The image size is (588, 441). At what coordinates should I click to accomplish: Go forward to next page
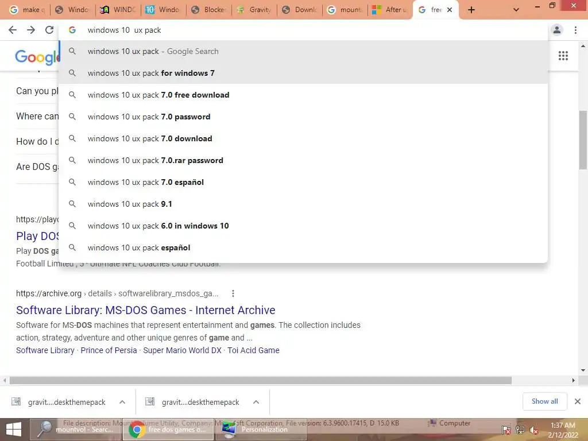tap(31, 30)
